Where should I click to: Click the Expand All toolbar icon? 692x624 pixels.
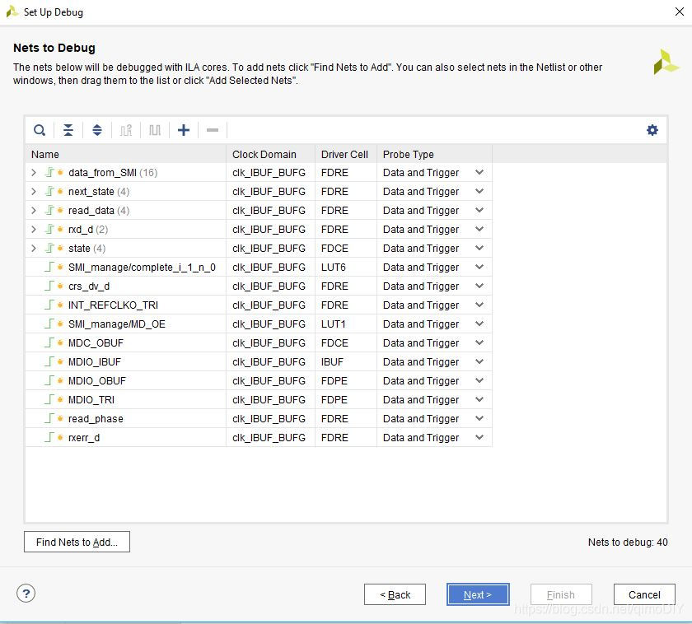click(97, 130)
